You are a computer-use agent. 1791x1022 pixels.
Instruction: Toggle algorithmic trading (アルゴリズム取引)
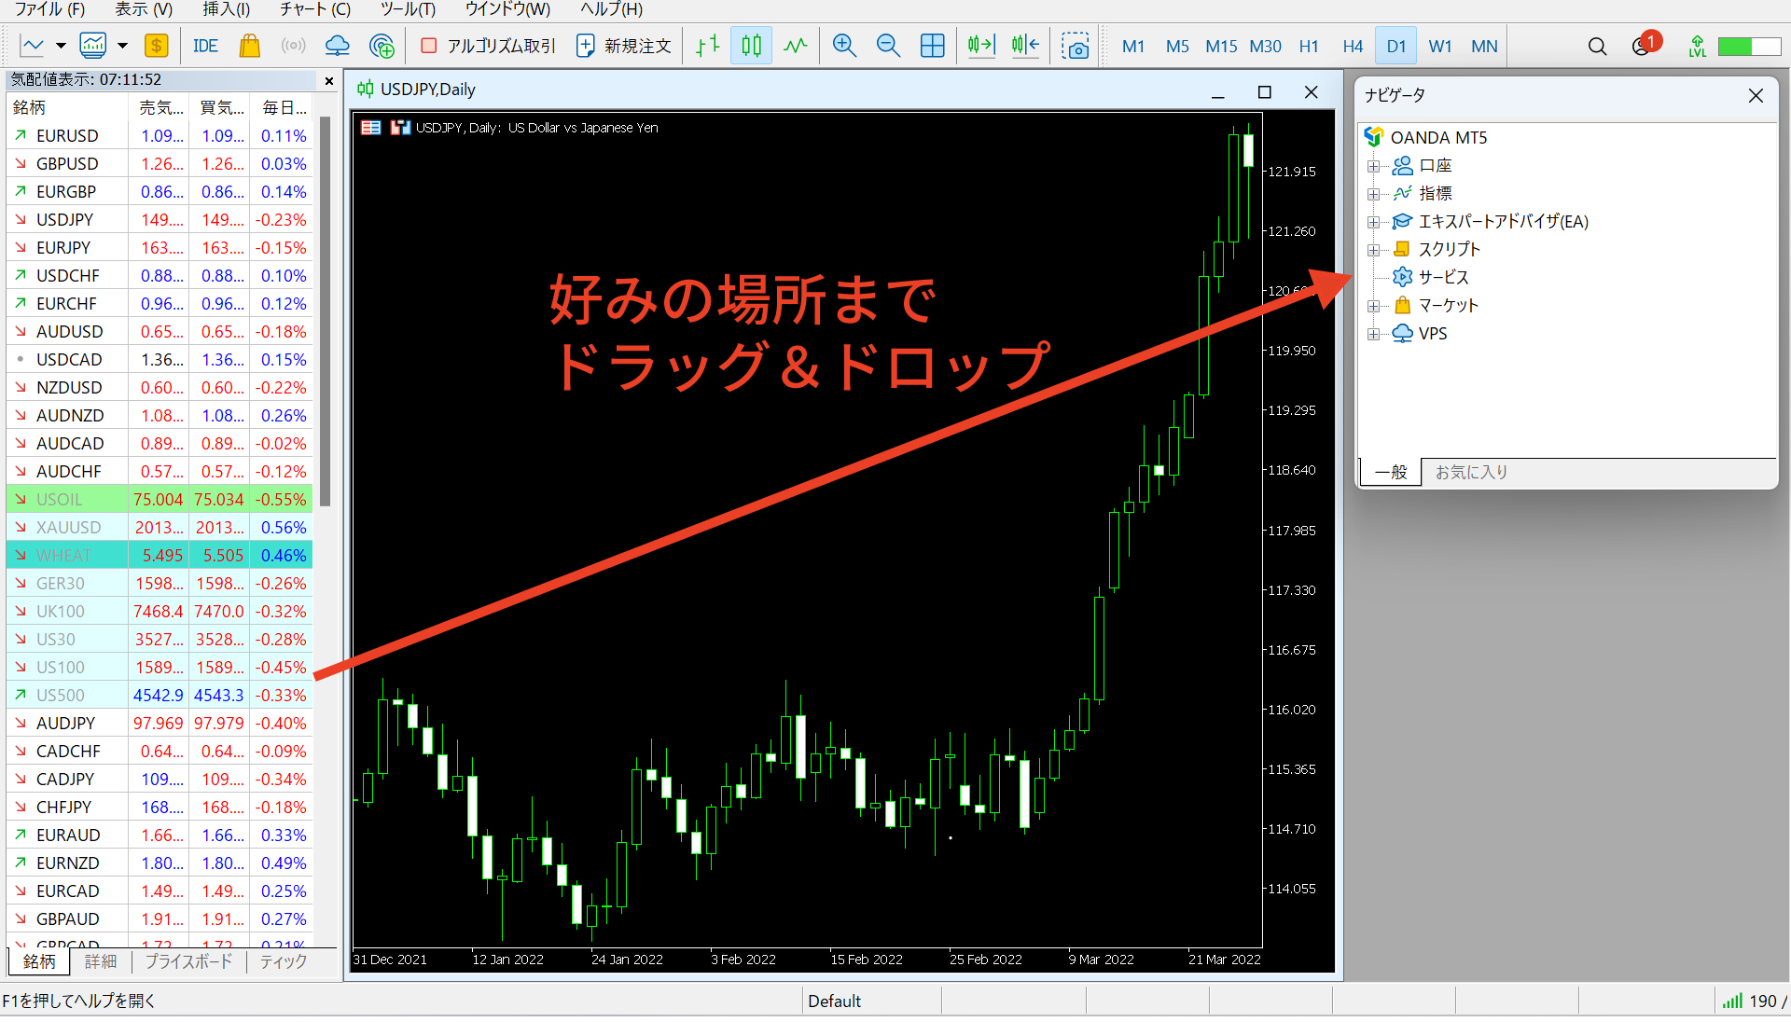point(487,46)
